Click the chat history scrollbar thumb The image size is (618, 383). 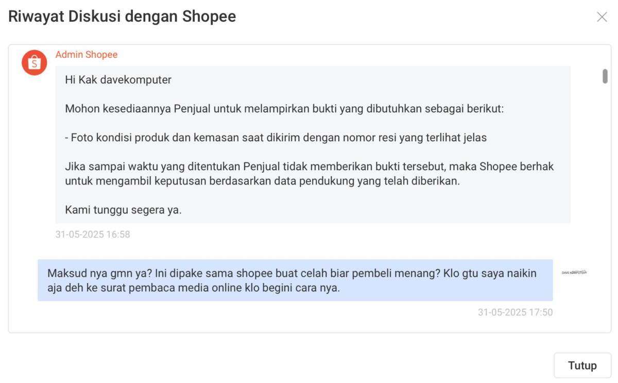[605, 76]
